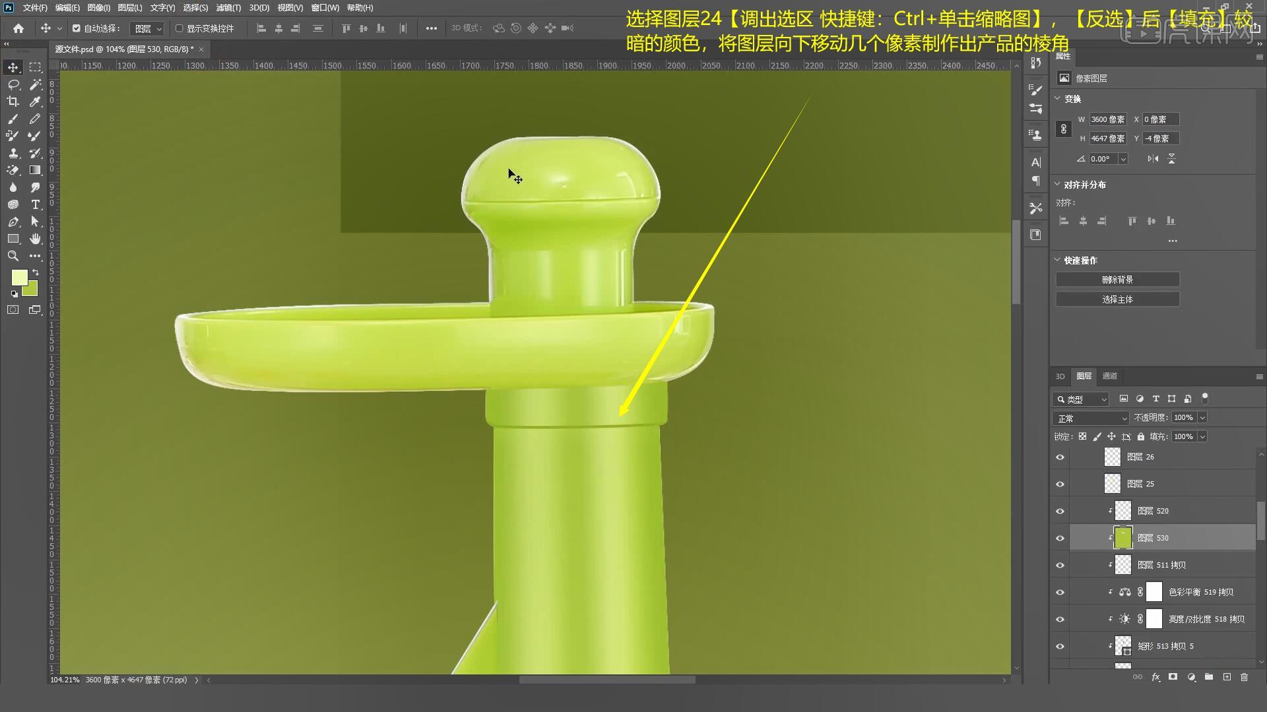Screen dimensions: 1267x712
Task: Toggle the 自动选择 checkbox
Action: 77,28
